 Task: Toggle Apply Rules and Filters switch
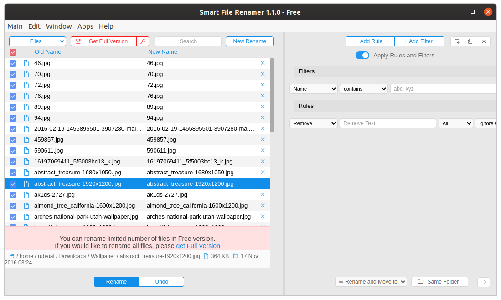coord(362,56)
